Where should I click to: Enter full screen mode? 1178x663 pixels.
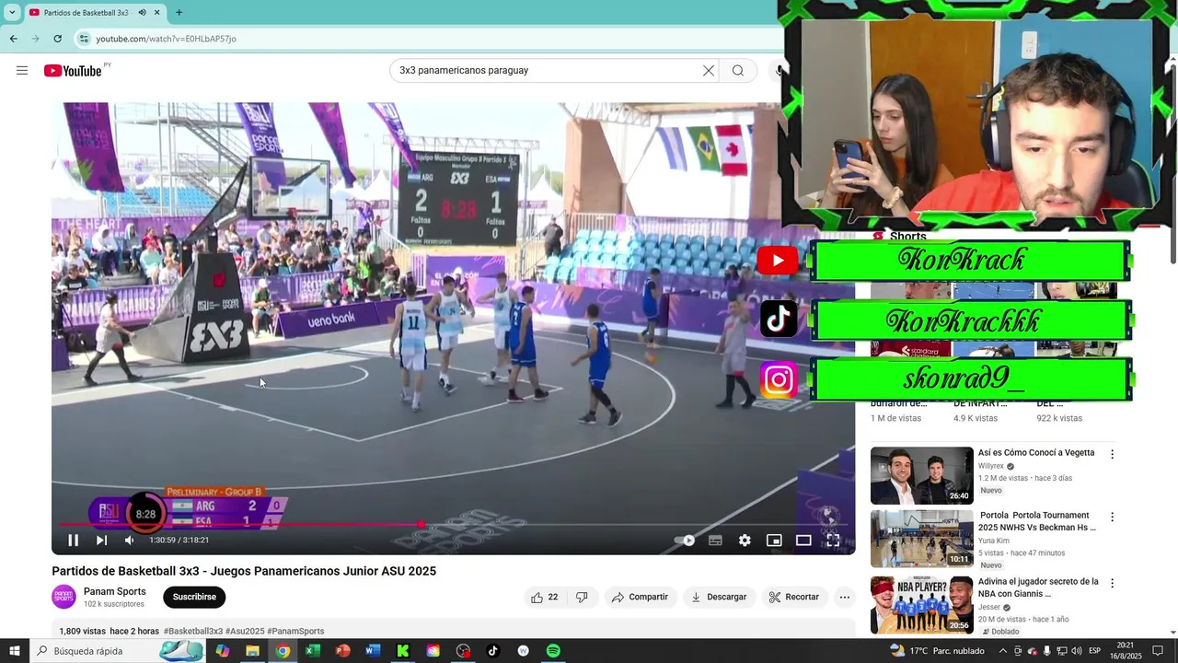[833, 541]
